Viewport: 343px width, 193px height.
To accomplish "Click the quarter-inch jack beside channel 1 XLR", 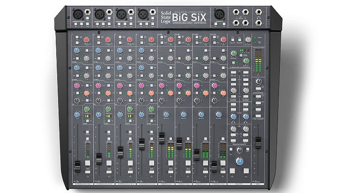I will point(87,12).
